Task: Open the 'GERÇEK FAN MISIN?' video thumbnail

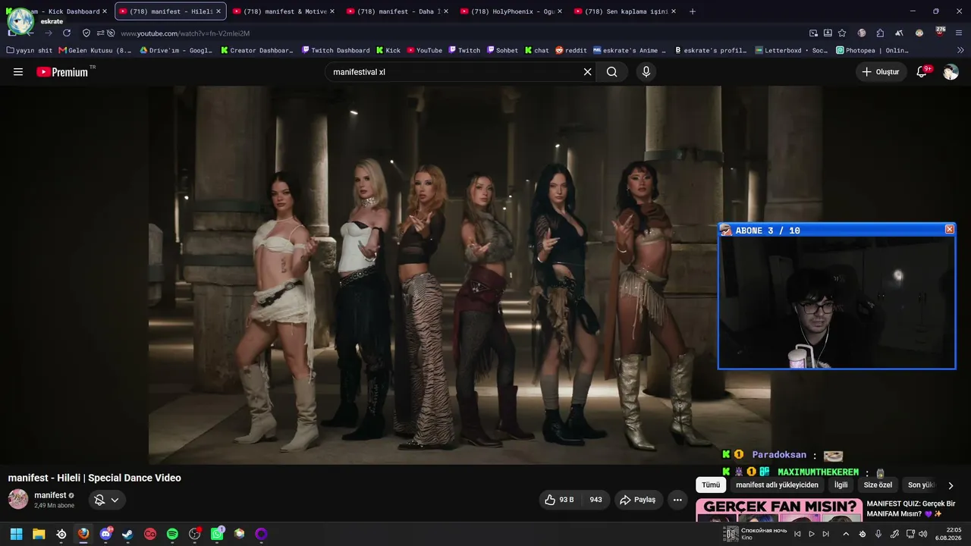Action: (x=778, y=510)
